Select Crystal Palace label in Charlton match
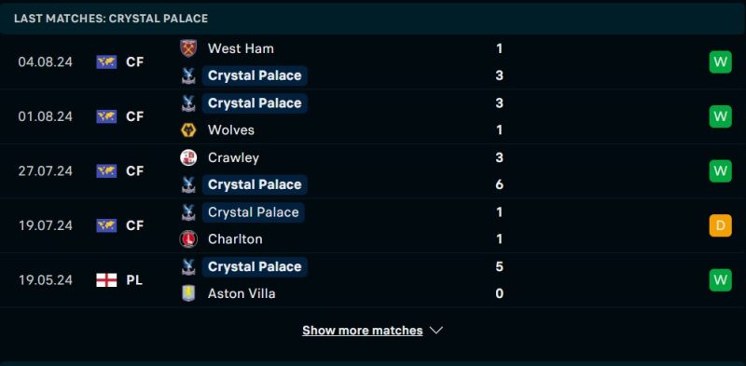The height and width of the screenshot is (366, 746). 253,212
